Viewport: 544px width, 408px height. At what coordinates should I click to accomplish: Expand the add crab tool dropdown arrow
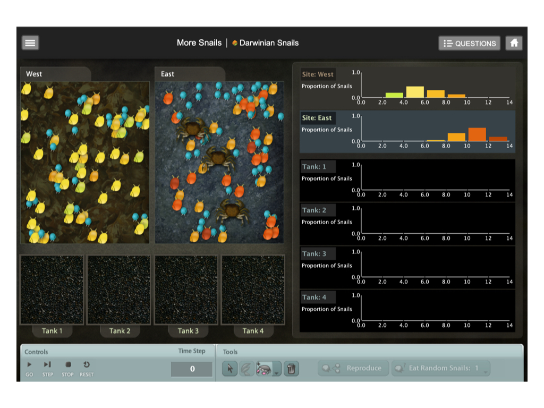point(276,372)
